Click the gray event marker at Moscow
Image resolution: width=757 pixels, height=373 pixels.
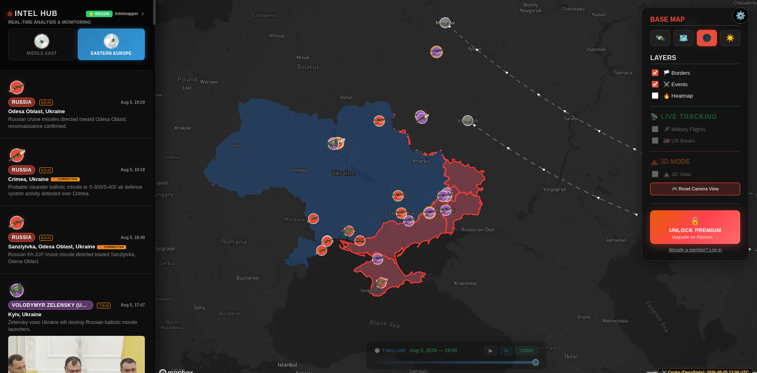pos(445,22)
